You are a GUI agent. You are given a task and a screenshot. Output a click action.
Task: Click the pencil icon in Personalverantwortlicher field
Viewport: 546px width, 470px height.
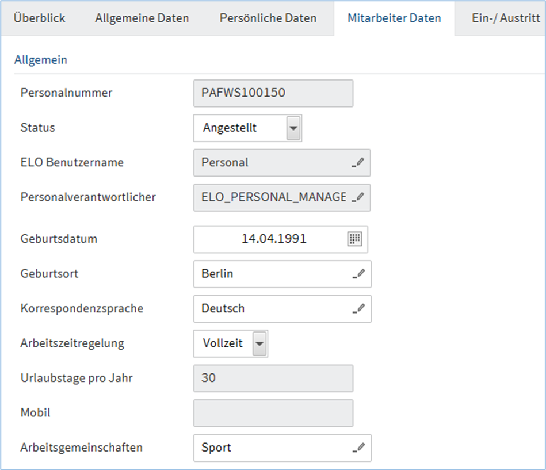pyautogui.click(x=358, y=197)
